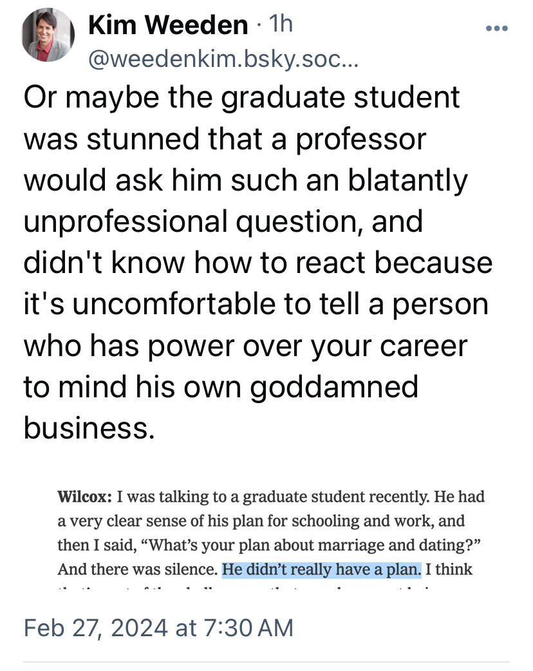Click the post line starting "Or maybe the graduate"
The image size is (533, 671).
coord(241,98)
